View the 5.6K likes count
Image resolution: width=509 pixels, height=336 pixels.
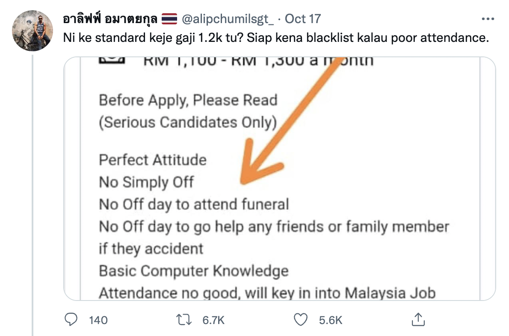point(331,321)
